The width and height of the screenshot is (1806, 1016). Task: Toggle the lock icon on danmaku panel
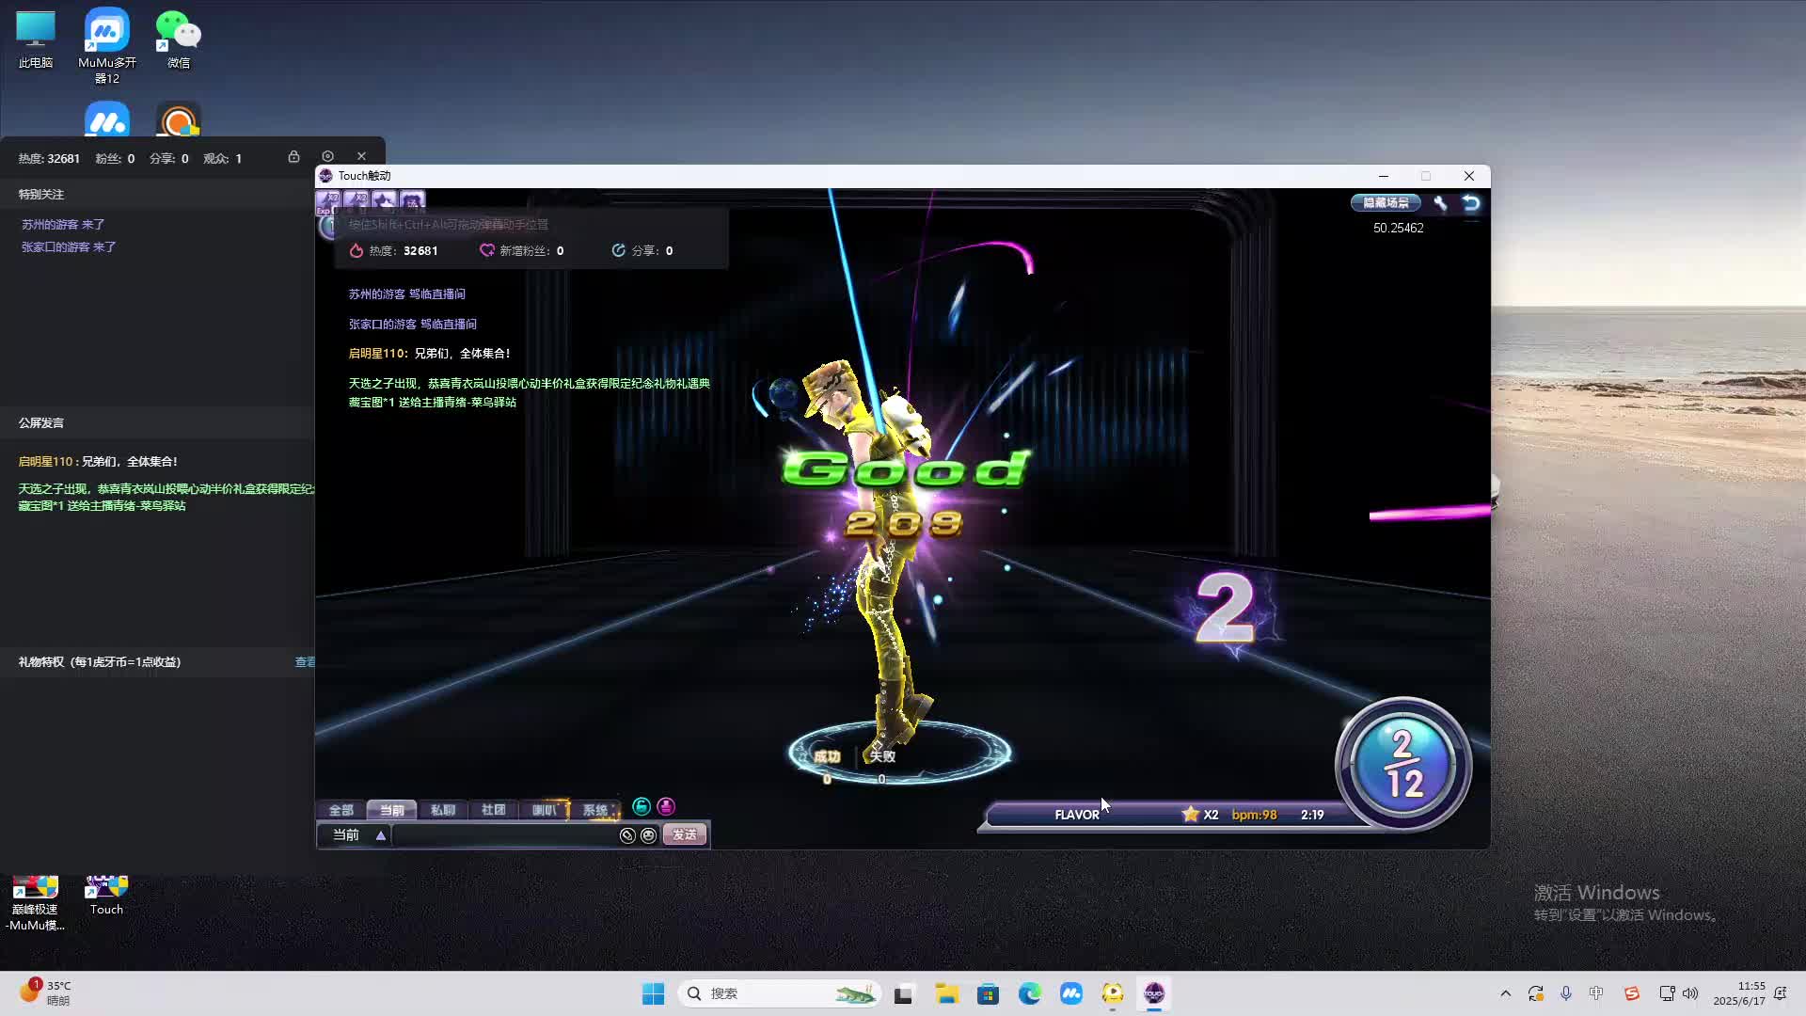point(293,157)
